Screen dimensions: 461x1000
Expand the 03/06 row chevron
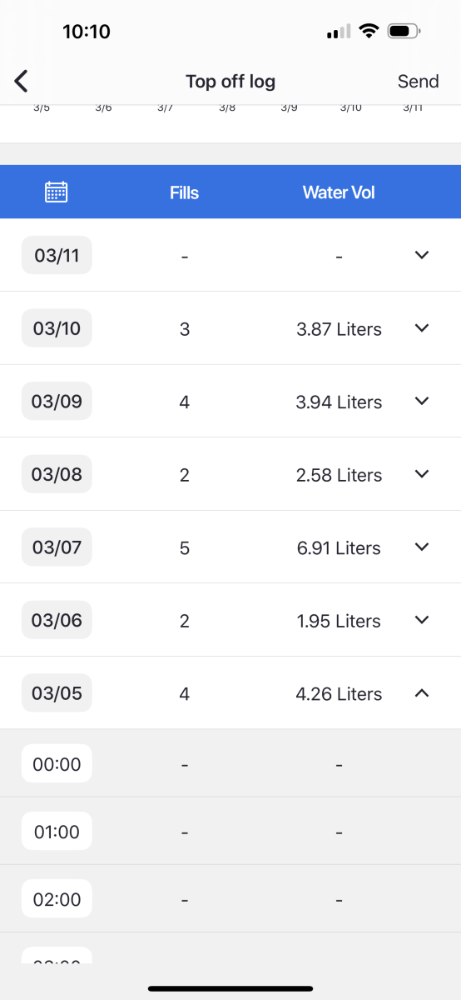tap(422, 620)
